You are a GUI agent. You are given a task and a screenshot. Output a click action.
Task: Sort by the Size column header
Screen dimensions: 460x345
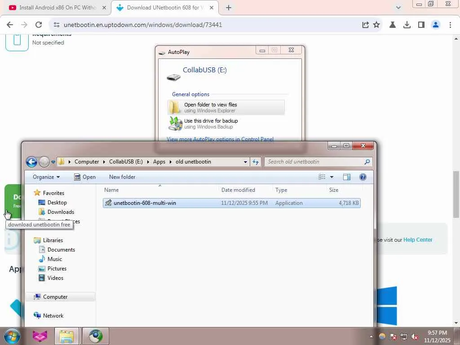tap(345, 190)
